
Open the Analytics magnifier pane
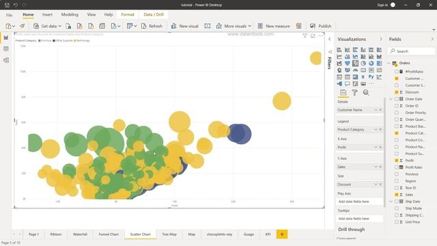[366, 93]
